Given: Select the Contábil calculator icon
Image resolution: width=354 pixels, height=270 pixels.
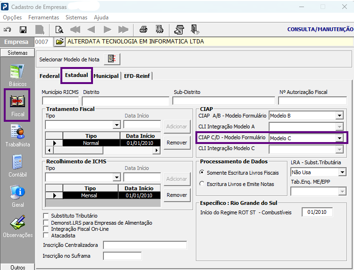Looking at the screenshot, I should [17, 166].
